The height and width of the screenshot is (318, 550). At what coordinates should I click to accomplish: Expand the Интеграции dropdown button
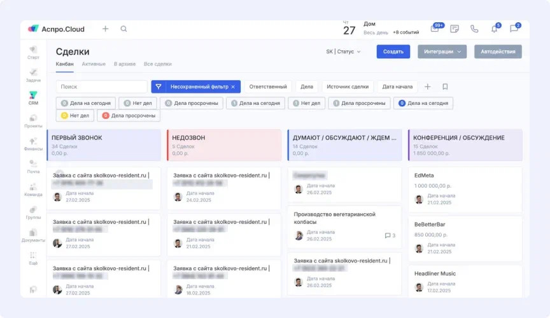point(442,52)
